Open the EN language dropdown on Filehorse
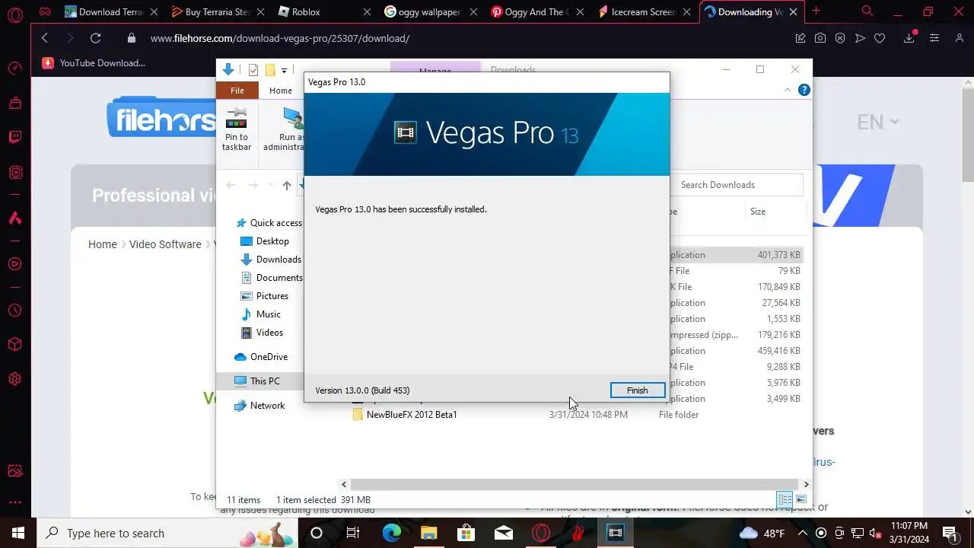The width and height of the screenshot is (974, 548). [877, 122]
